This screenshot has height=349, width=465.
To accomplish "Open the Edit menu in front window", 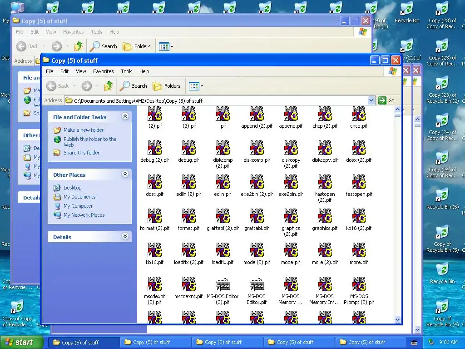I will pos(64,71).
